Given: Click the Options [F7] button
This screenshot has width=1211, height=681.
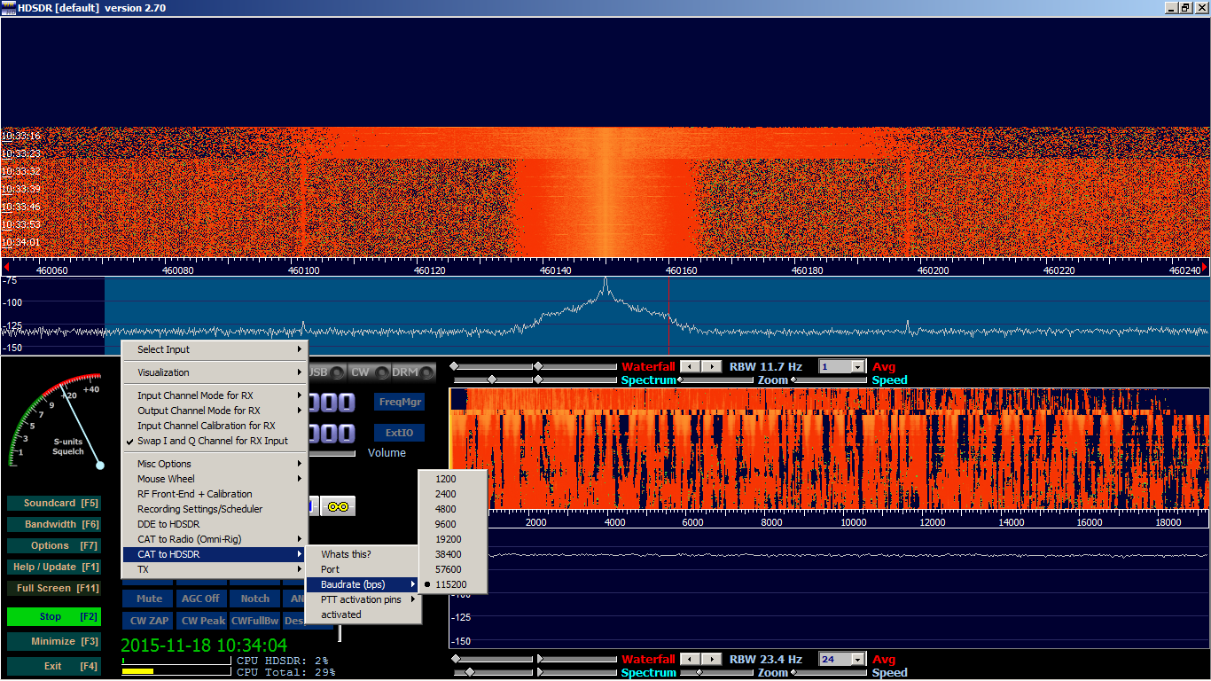Looking at the screenshot, I should pyautogui.click(x=53, y=545).
